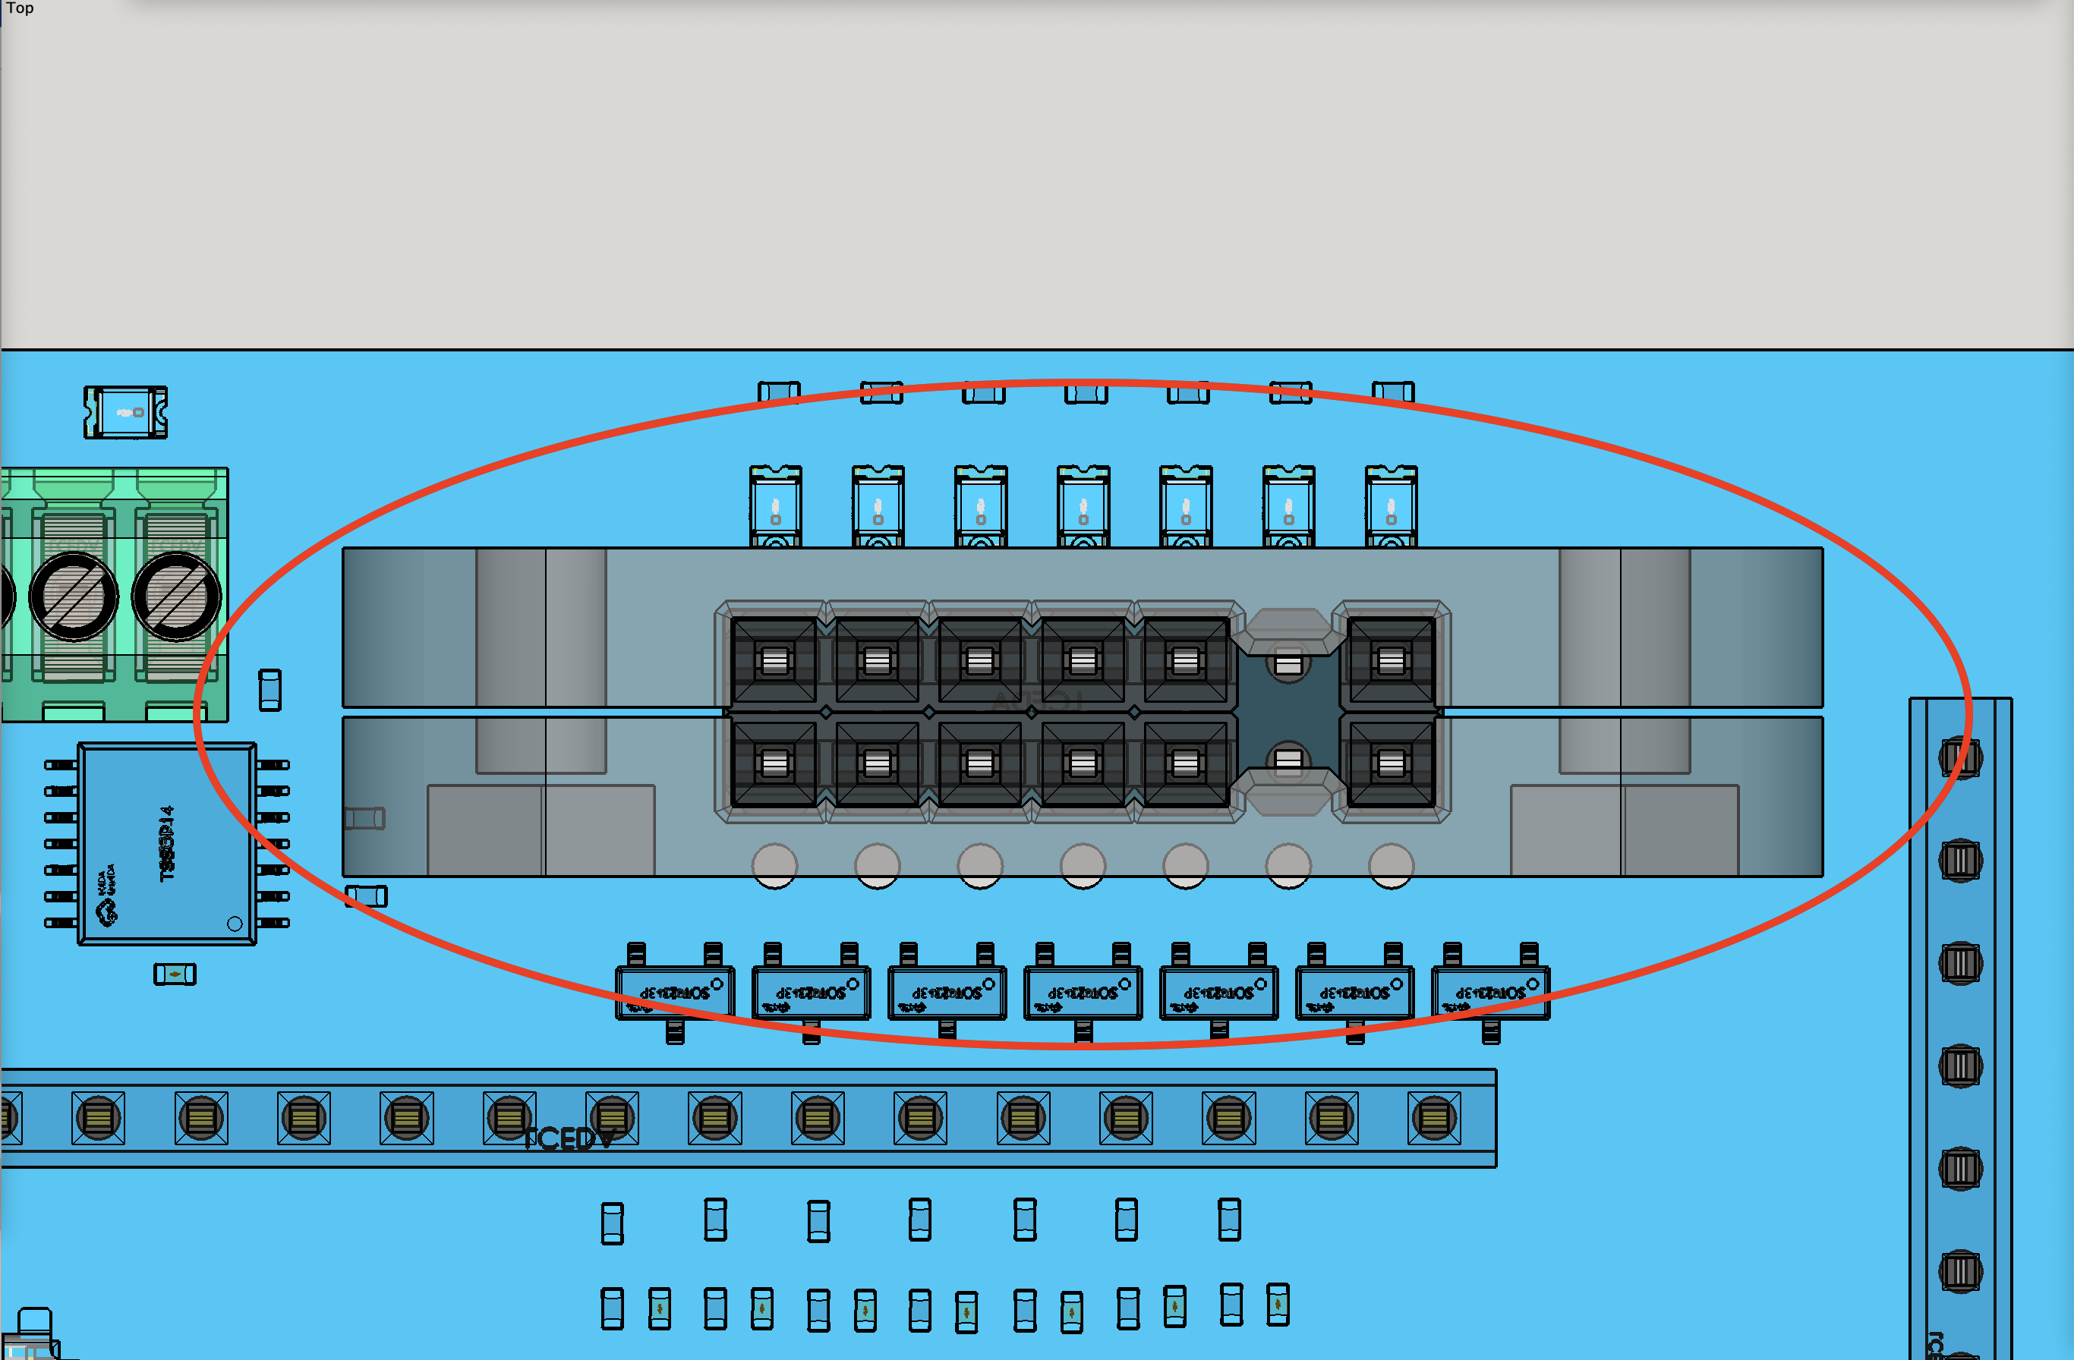Click the open keying gap between the connector contact blocks
This screenshot has width=2074, height=1360.
click(1288, 712)
